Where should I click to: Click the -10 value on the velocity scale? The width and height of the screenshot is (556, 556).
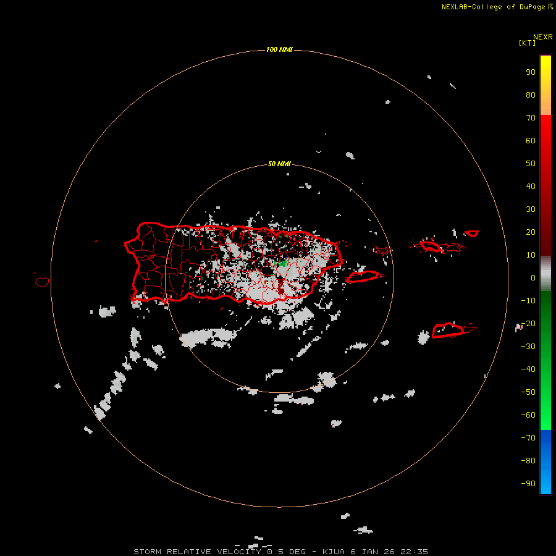pos(528,301)
